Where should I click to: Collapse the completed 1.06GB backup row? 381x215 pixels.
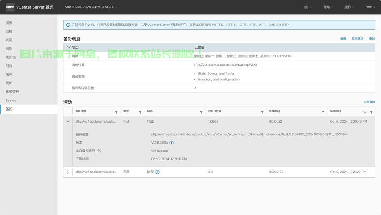click(68, 121)
